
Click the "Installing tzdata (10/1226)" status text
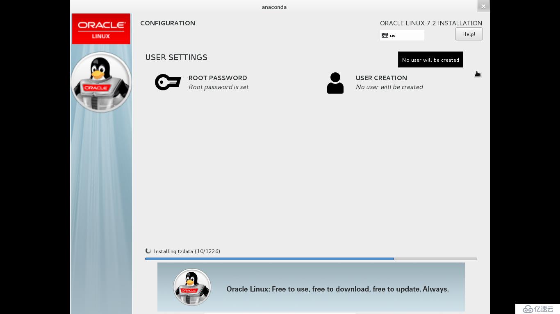pos(187,251)
